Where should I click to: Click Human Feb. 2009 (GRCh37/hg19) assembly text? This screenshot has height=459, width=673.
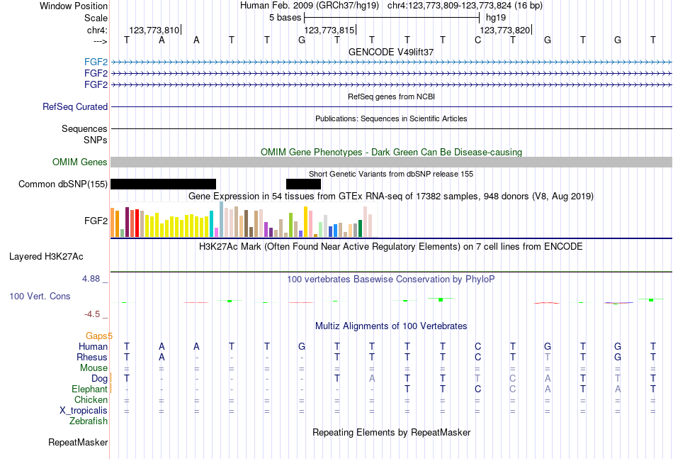click(310, 6)
